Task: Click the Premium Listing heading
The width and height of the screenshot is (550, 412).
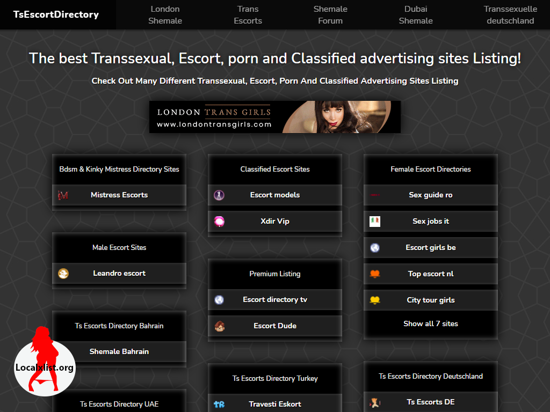Action: pos(275,274)
